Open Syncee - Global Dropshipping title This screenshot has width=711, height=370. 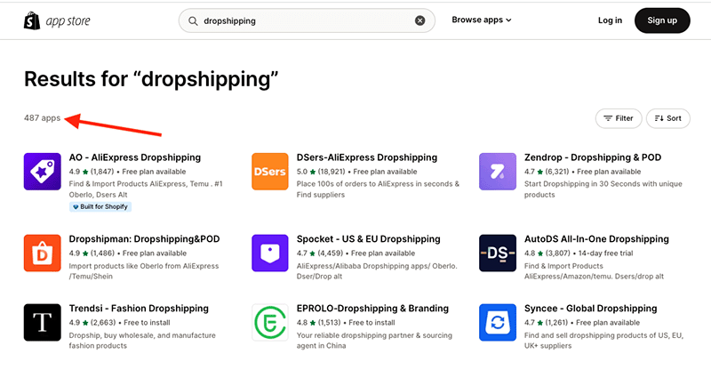(x=590, y=309)
